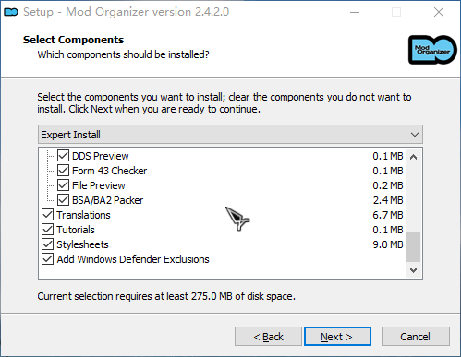Toggle the File Preview checkbox

[63, 185]
